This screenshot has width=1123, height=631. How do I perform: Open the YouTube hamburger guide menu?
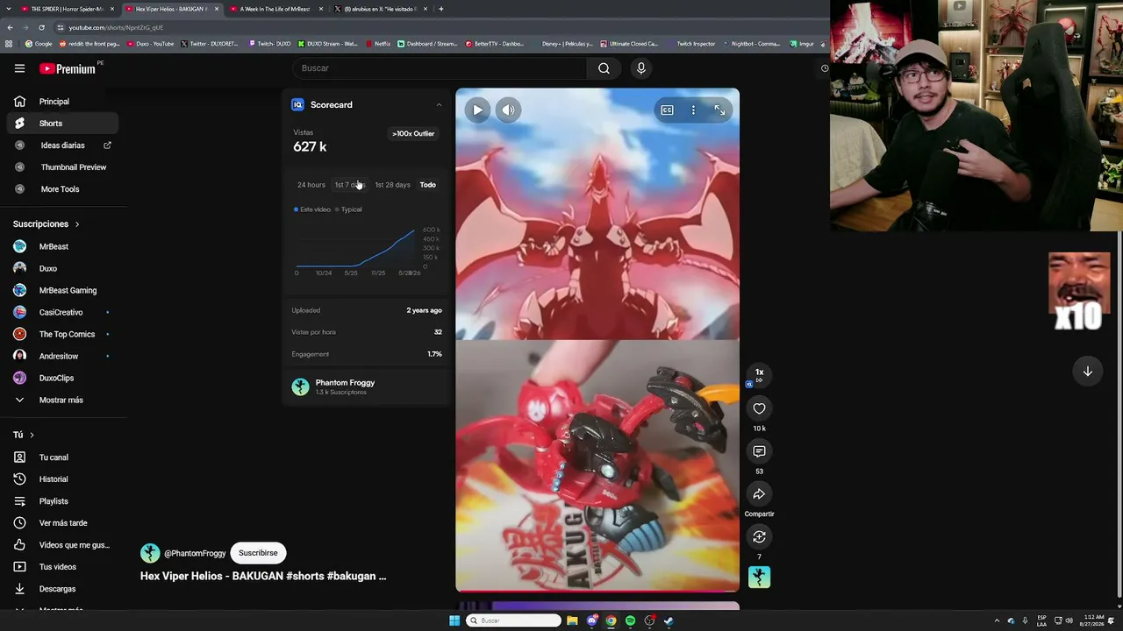(x=19, y=68)
